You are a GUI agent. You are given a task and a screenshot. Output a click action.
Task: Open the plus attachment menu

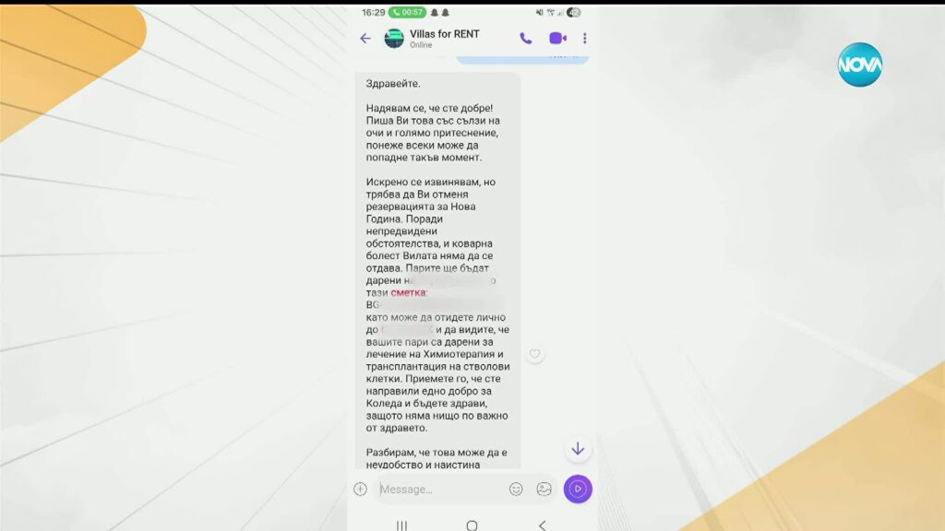[361, 489]
